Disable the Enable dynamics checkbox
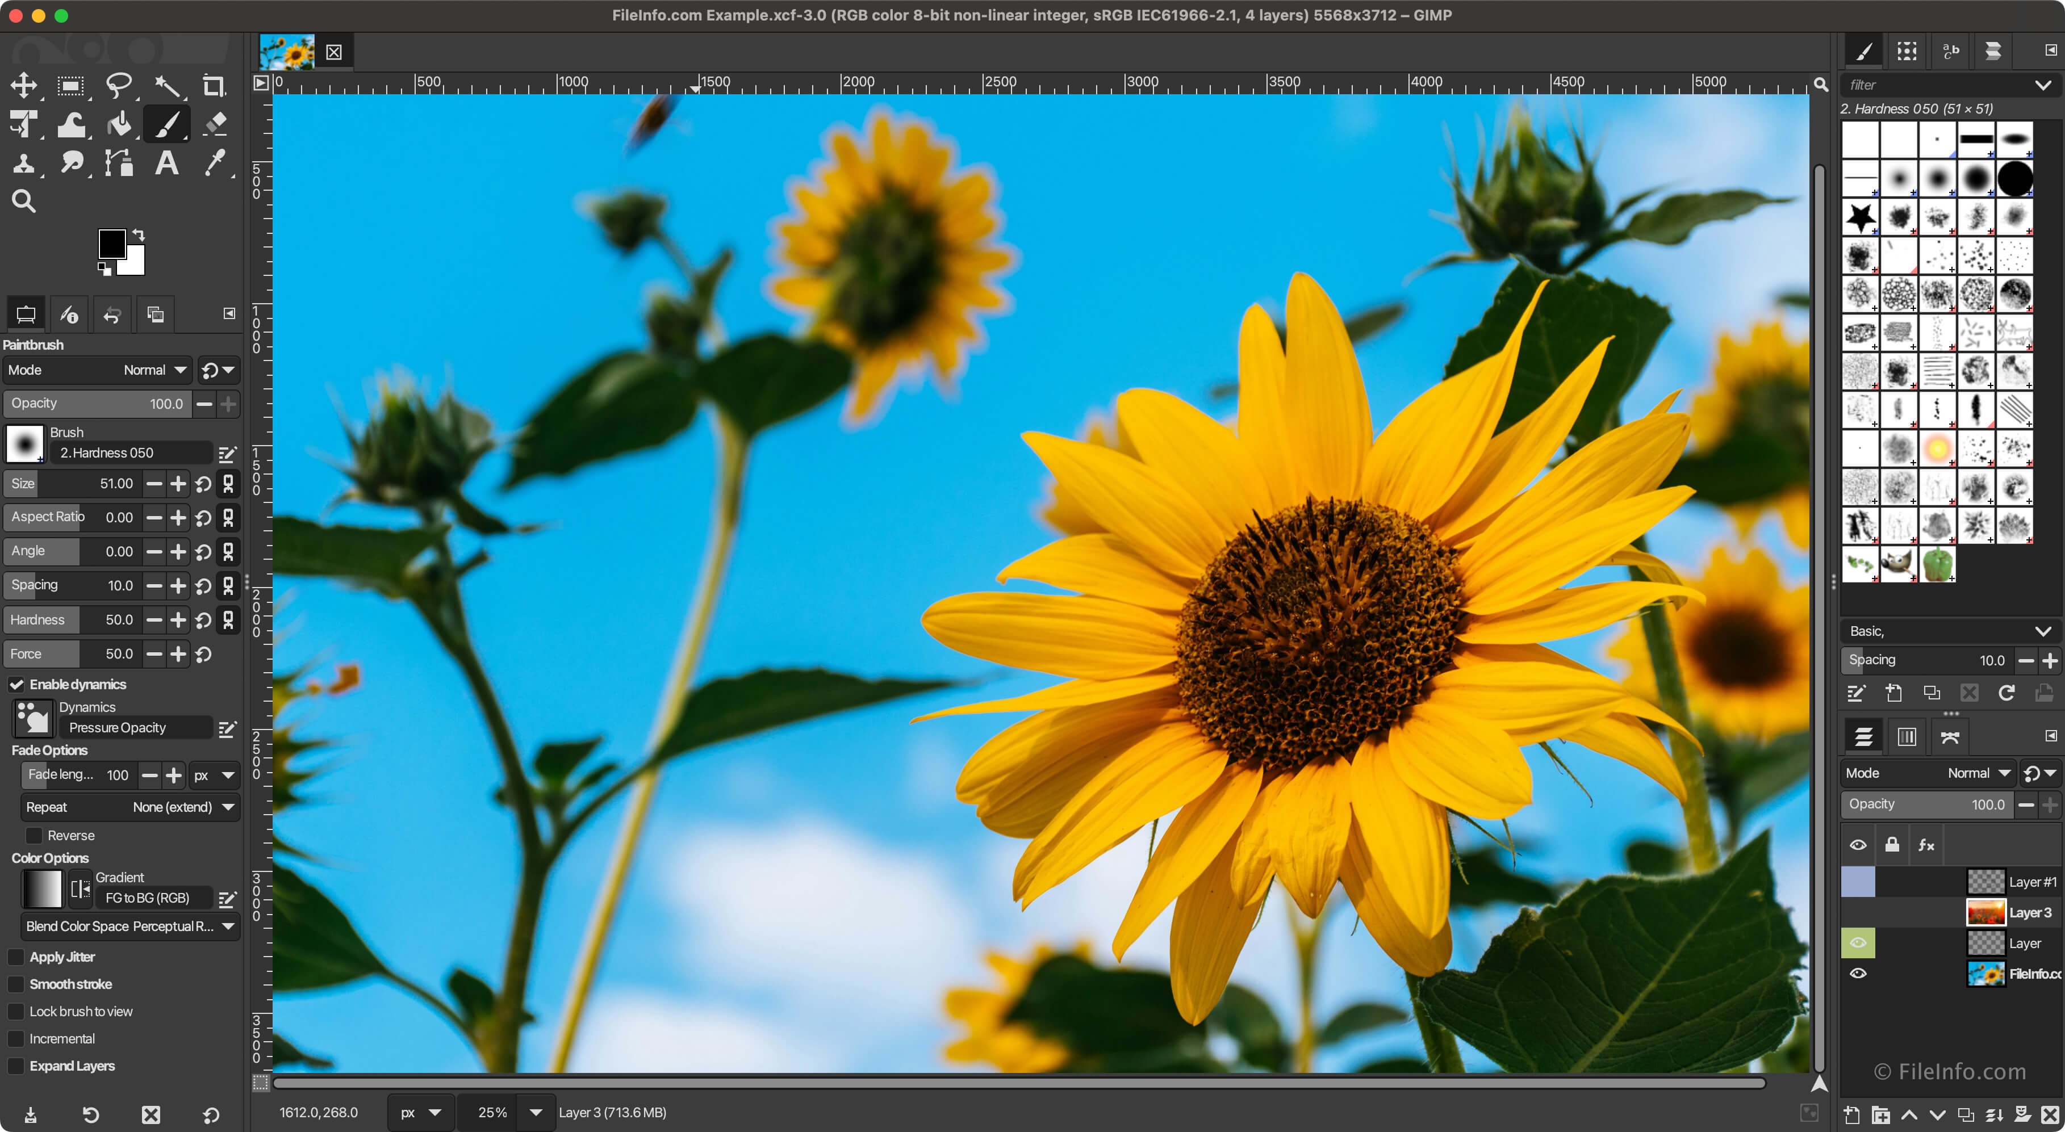 coord(16,684)
